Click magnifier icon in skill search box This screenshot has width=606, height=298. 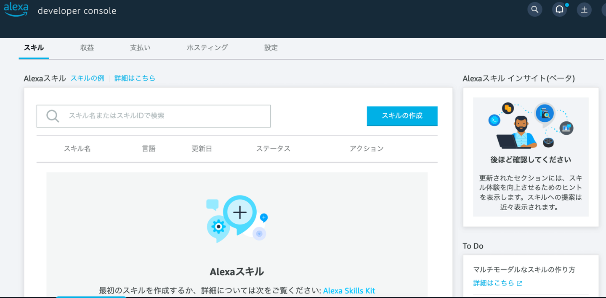[53, 116]
